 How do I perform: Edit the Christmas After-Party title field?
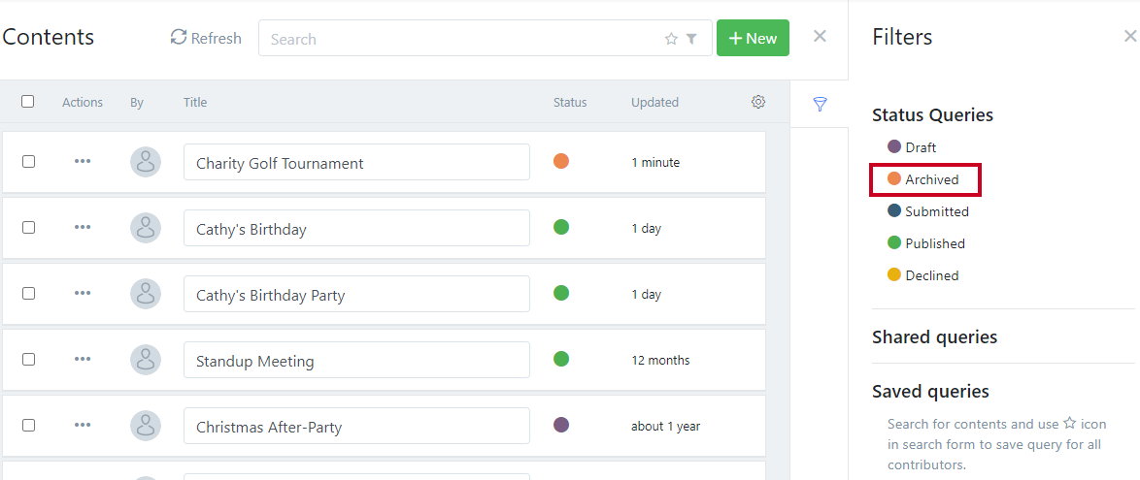[356, 426]
